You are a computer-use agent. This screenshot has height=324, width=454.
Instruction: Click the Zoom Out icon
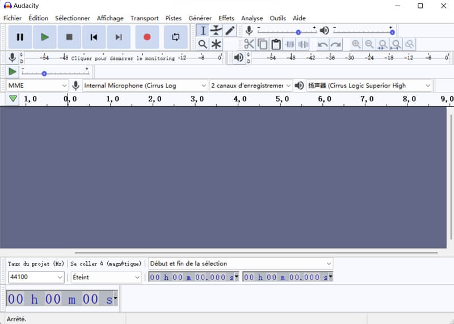pos(369,44)
